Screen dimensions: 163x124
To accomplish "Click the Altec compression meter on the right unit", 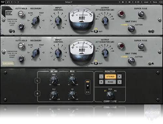I will tap(81, 52).
